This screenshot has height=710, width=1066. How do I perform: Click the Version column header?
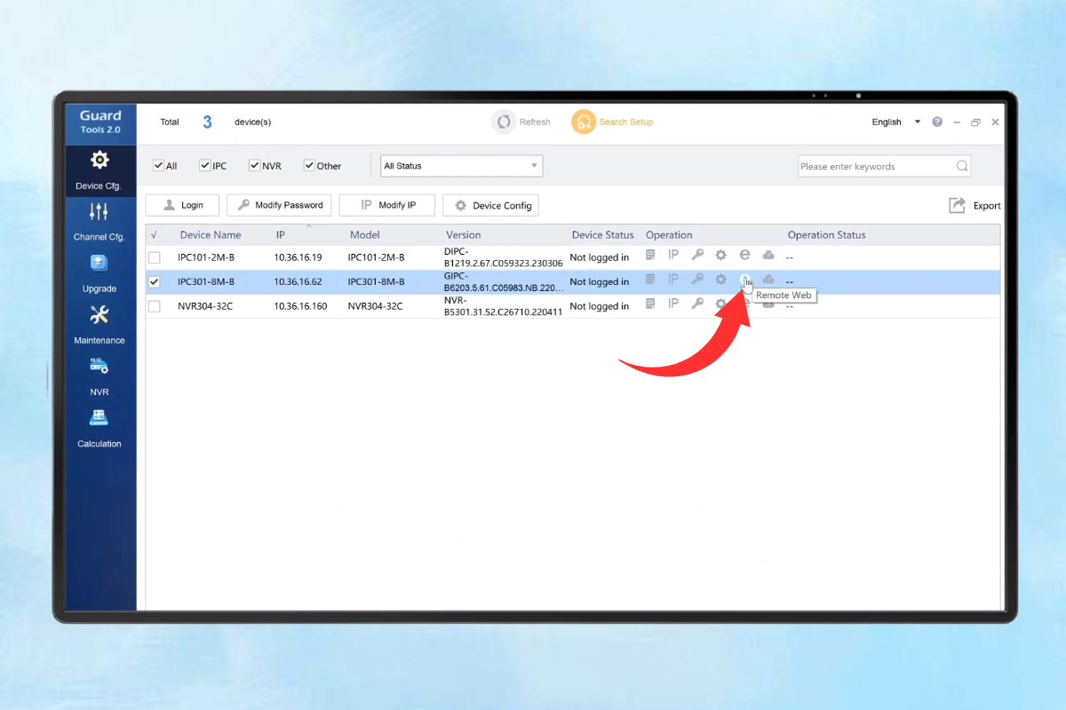(463, 235)
